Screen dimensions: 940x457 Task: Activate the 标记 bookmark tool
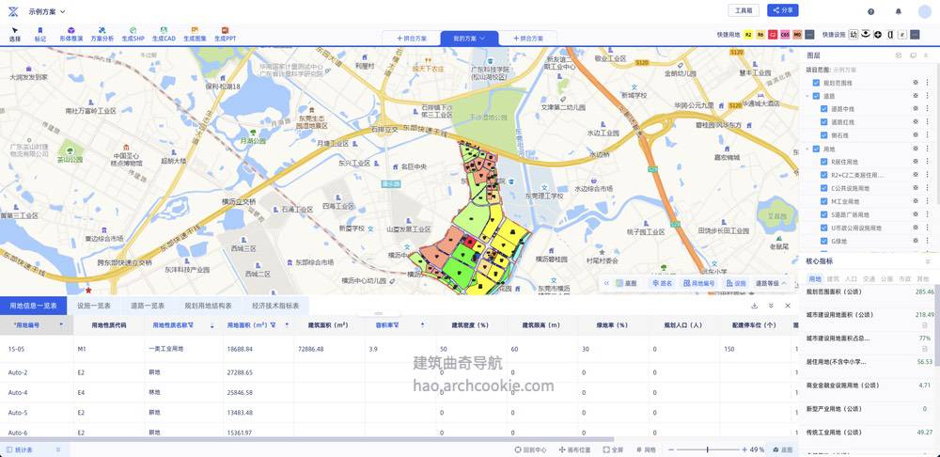[40, 34]
